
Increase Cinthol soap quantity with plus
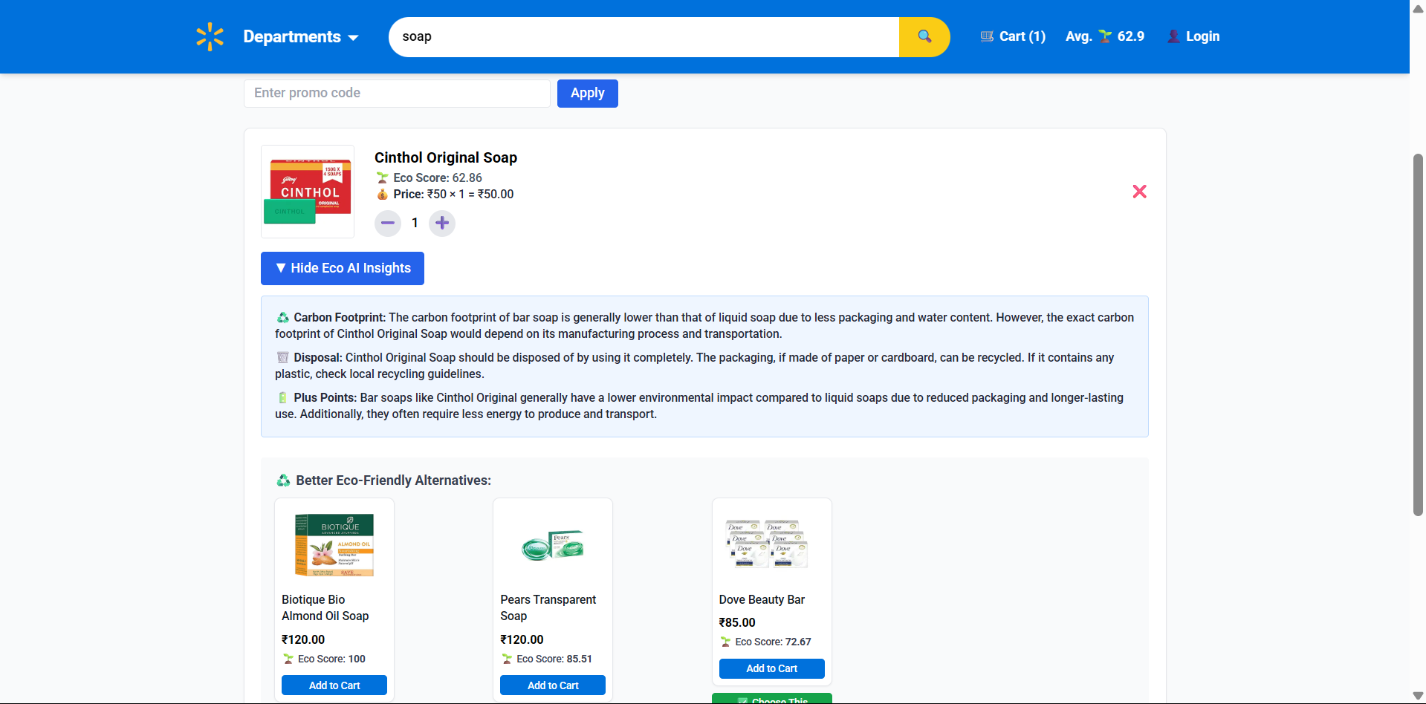point(442,223)
